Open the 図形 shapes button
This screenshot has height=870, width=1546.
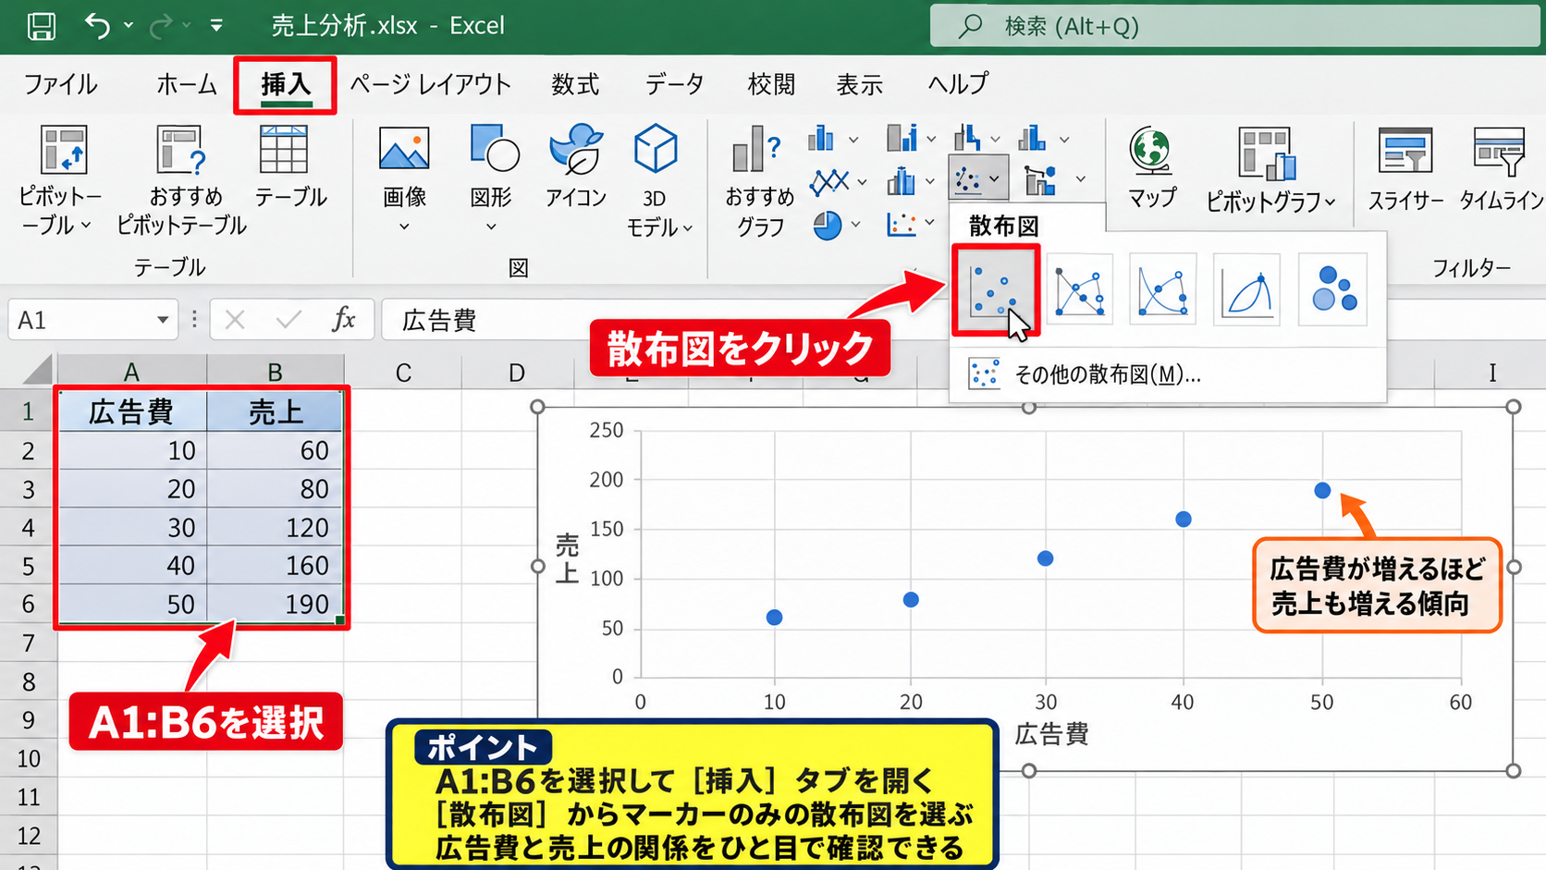(494, 148)
